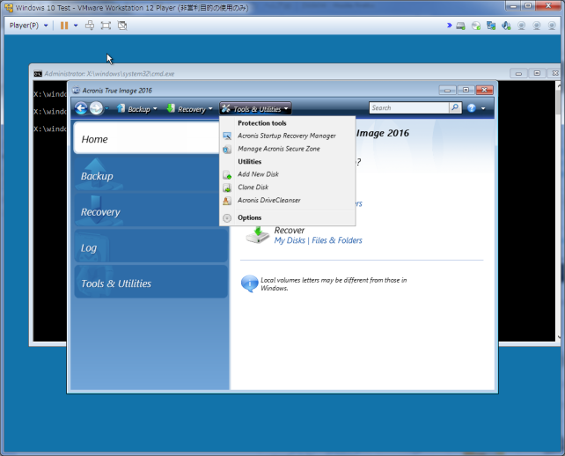
Task: Click the Acronis True Image title bar icon
Action: point(76,90)
